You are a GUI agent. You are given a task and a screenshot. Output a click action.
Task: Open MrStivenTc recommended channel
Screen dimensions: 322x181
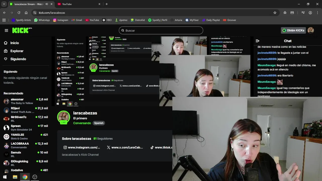click(26, 119)
